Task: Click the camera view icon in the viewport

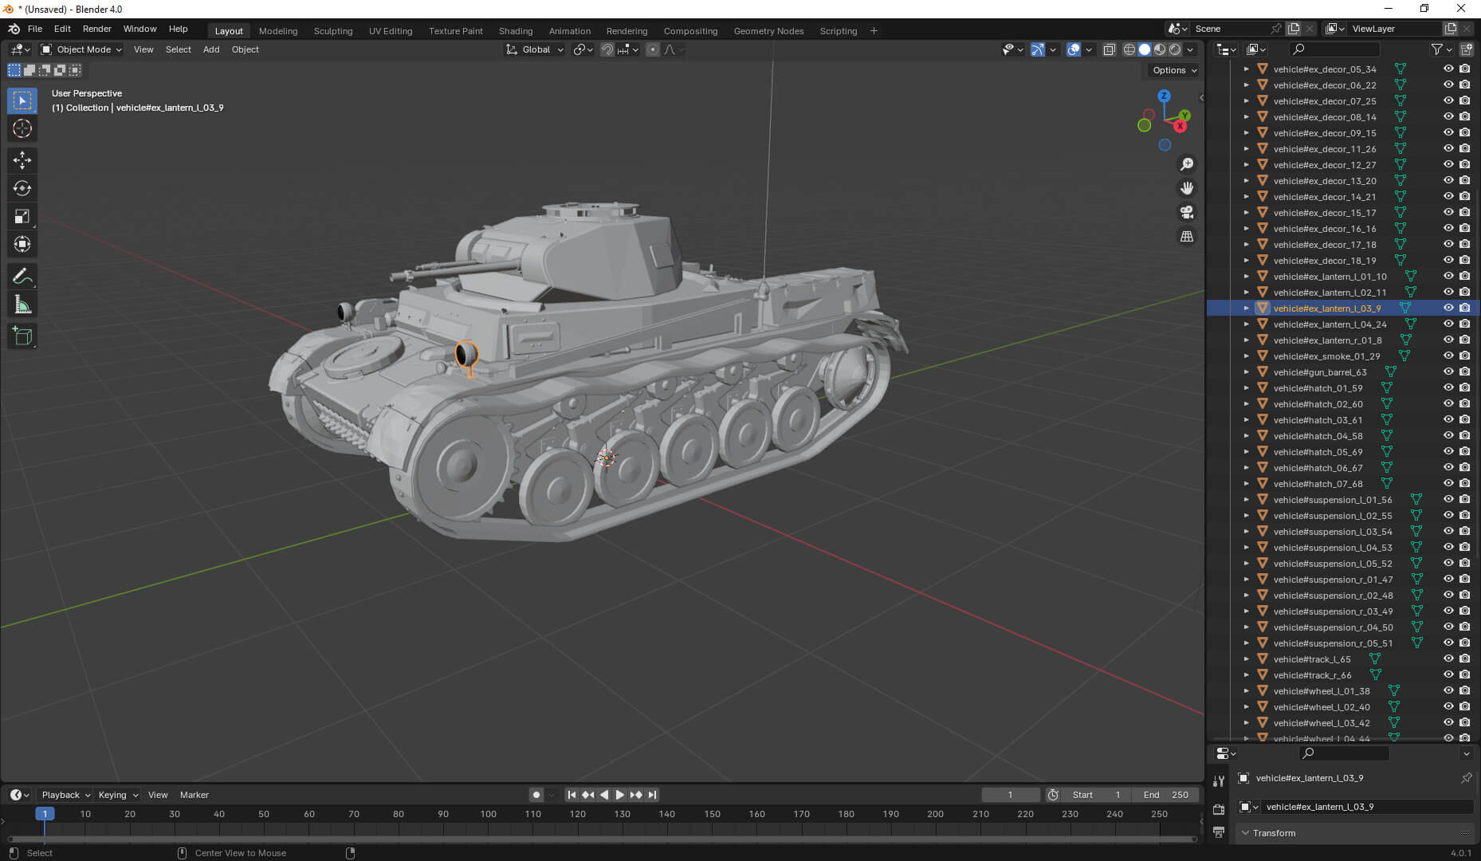Action: (1187, 212)
